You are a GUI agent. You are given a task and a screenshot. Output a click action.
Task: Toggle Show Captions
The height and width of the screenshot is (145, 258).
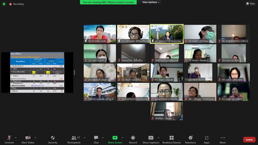[x=151, y=138]
